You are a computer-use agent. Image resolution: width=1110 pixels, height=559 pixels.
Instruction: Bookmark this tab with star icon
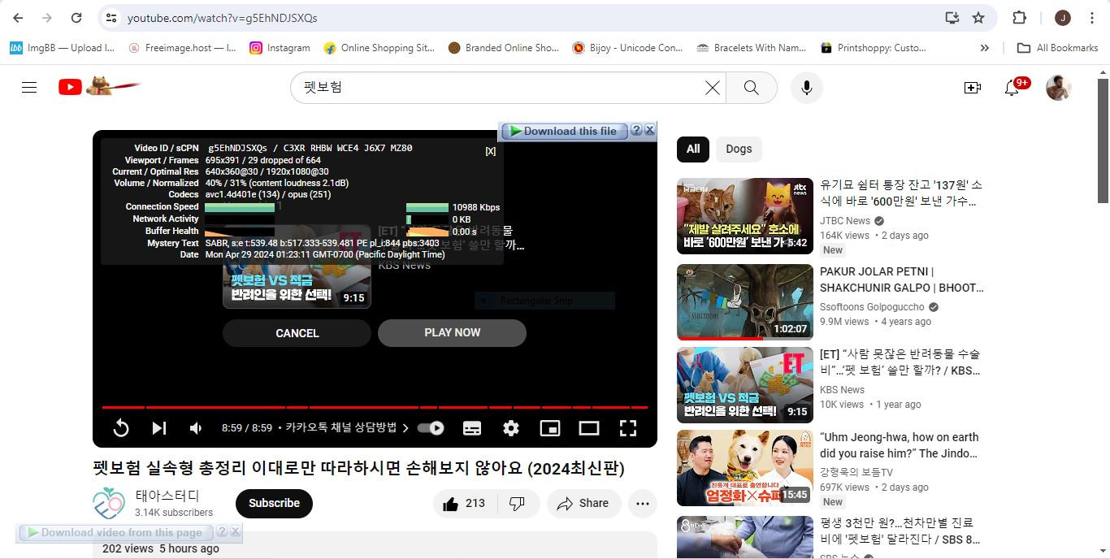978,18
